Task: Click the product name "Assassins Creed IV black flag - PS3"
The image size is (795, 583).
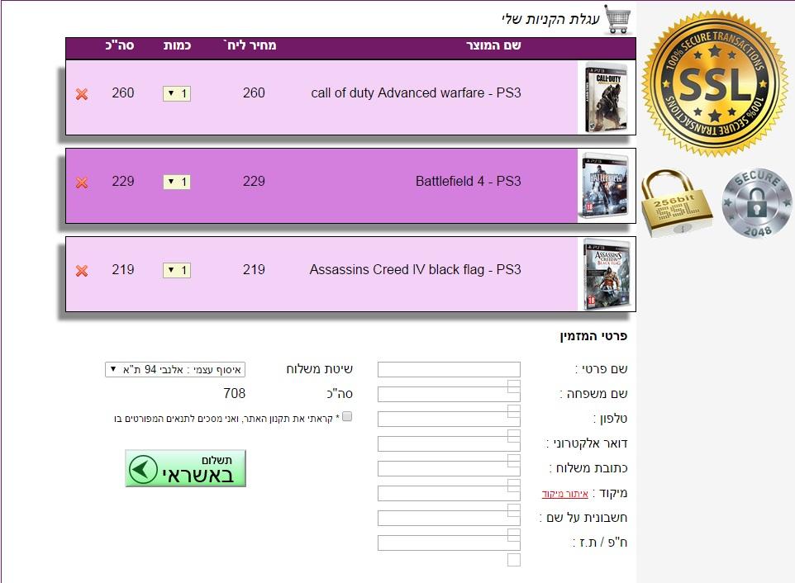Action: click(x=415, y=269)
